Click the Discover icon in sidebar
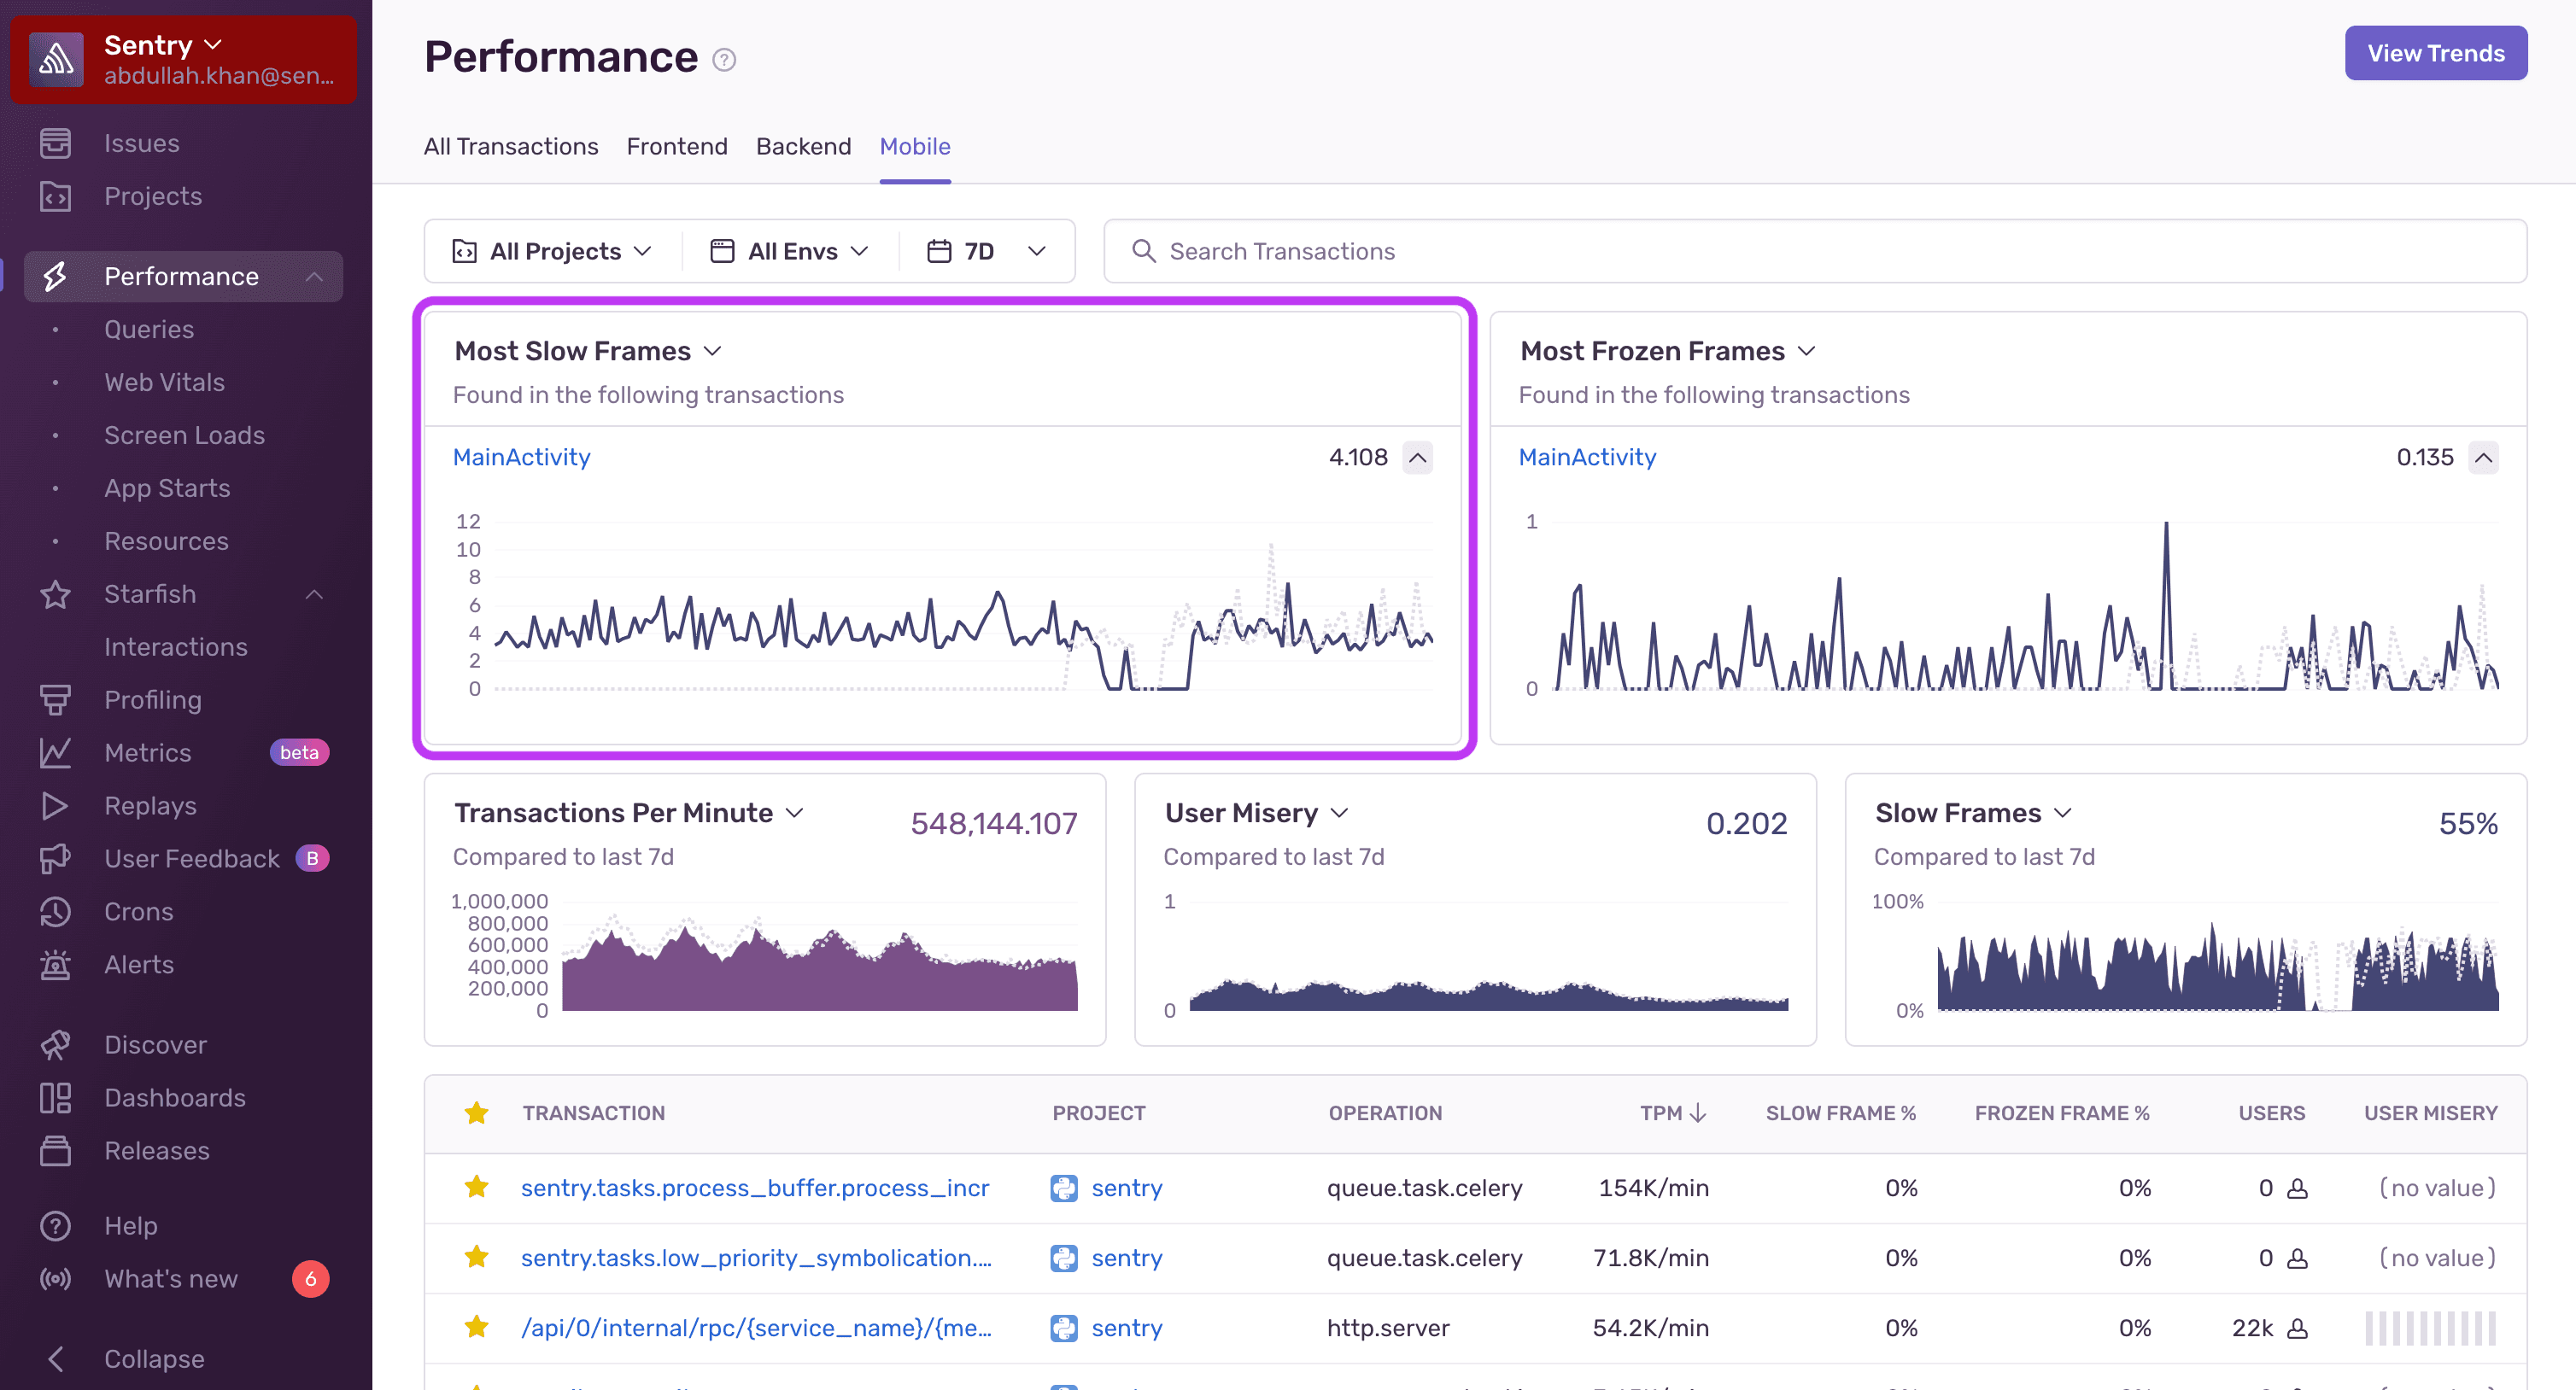The height and width of the screenshot is (1390, 2576). (x=55, y=1042)
